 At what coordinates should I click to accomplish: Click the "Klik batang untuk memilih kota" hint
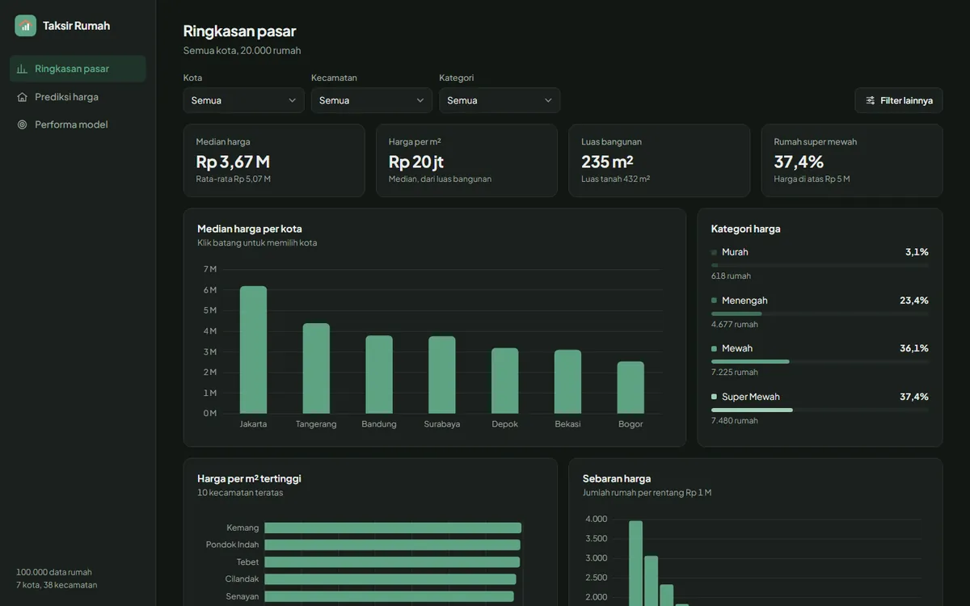pyautogui.click(x=257, y=243)
